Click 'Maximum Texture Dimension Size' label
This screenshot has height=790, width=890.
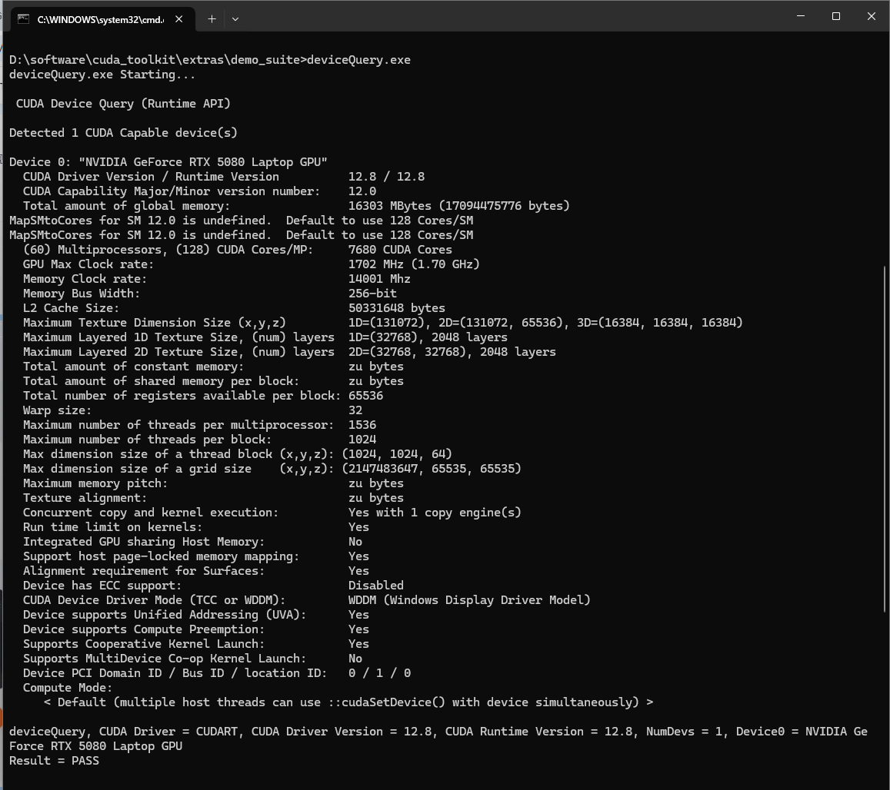[155, 324]
